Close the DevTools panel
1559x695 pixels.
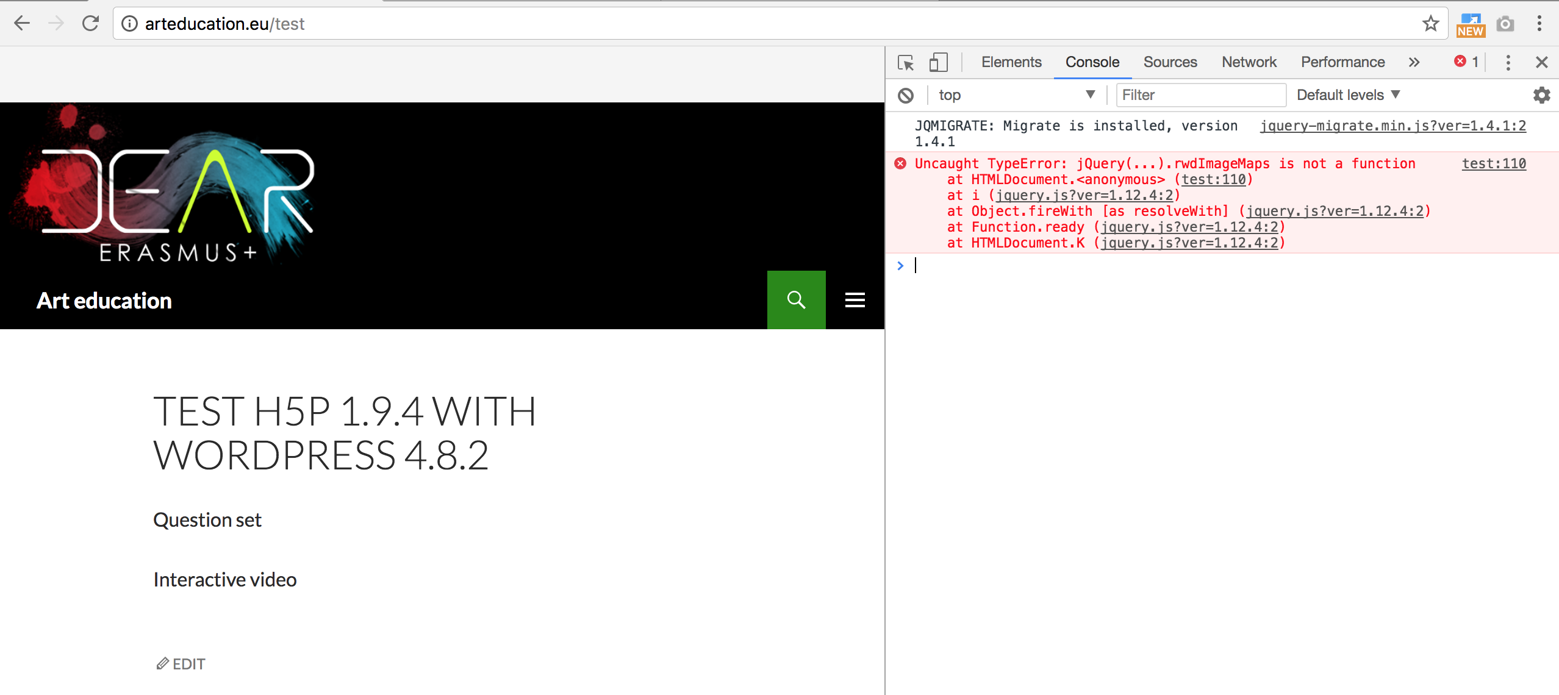click(1542, 62)
